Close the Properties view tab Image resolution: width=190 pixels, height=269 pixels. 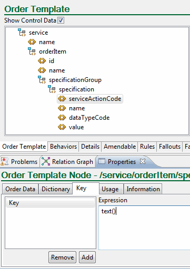[x=143, y=161]
